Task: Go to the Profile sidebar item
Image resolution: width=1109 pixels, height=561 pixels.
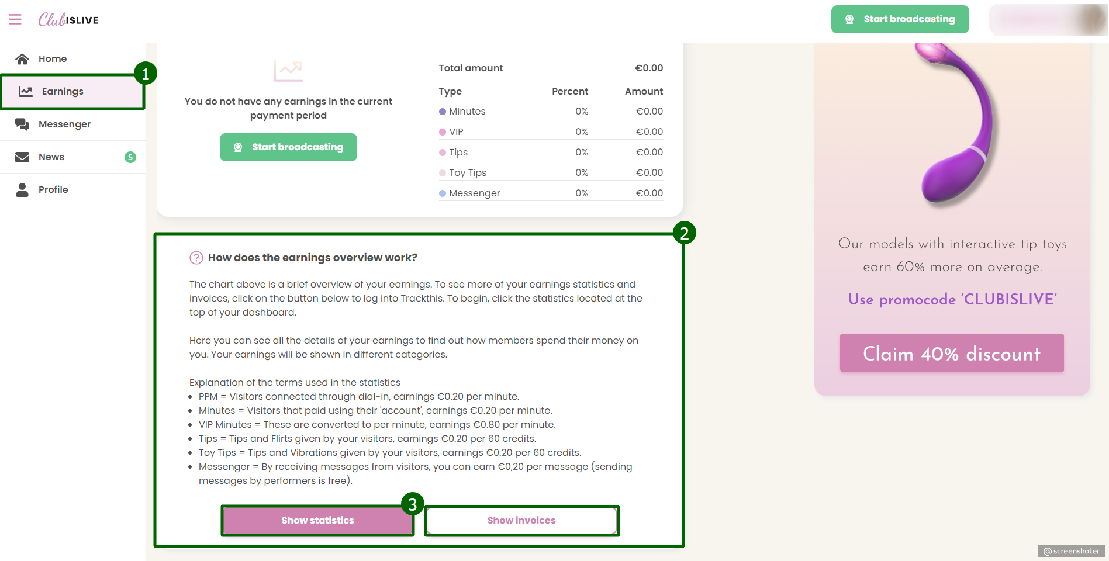Action: [x=53, y=190]
